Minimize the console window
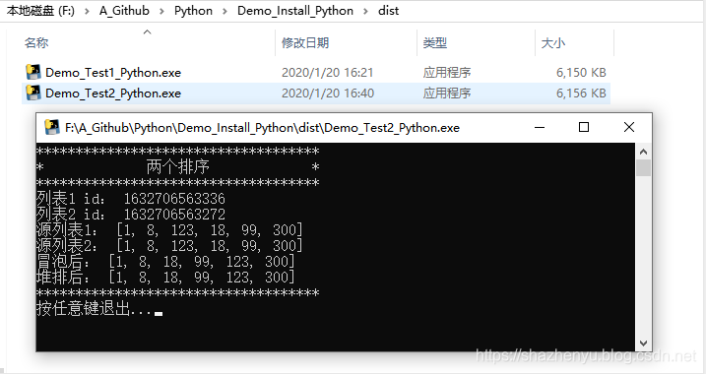 pos(540,127)
